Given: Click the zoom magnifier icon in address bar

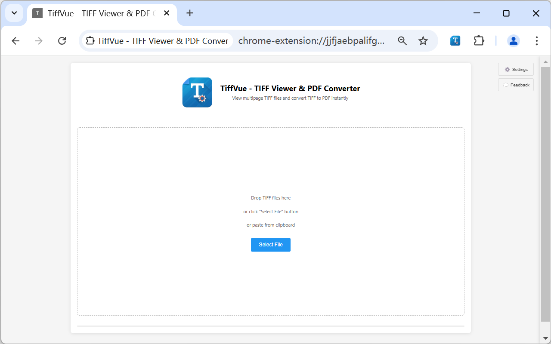Looking at the screenshot, I should pos(402,41).
